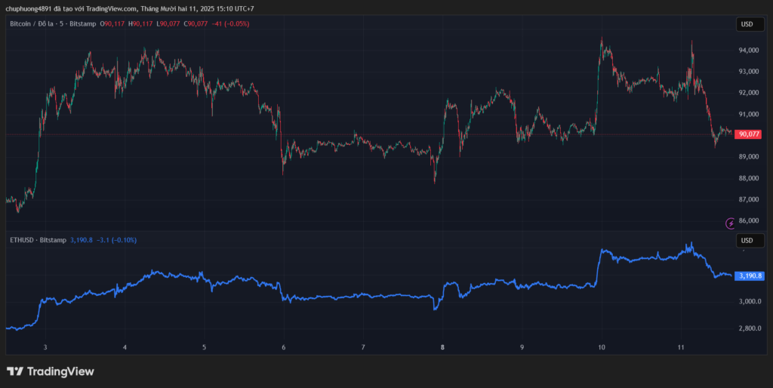Select date 6 on the time axis

tap(284, 347)
